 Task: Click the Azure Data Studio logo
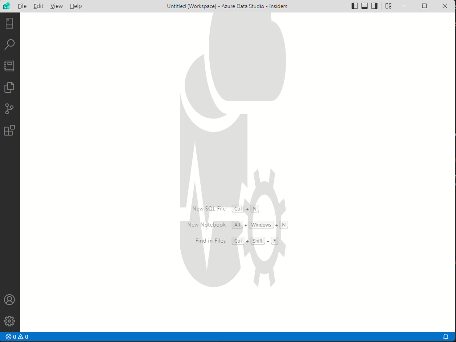(6, 6)
